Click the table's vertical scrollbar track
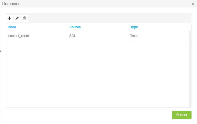 pyautogui.click(x=190, y=70)
